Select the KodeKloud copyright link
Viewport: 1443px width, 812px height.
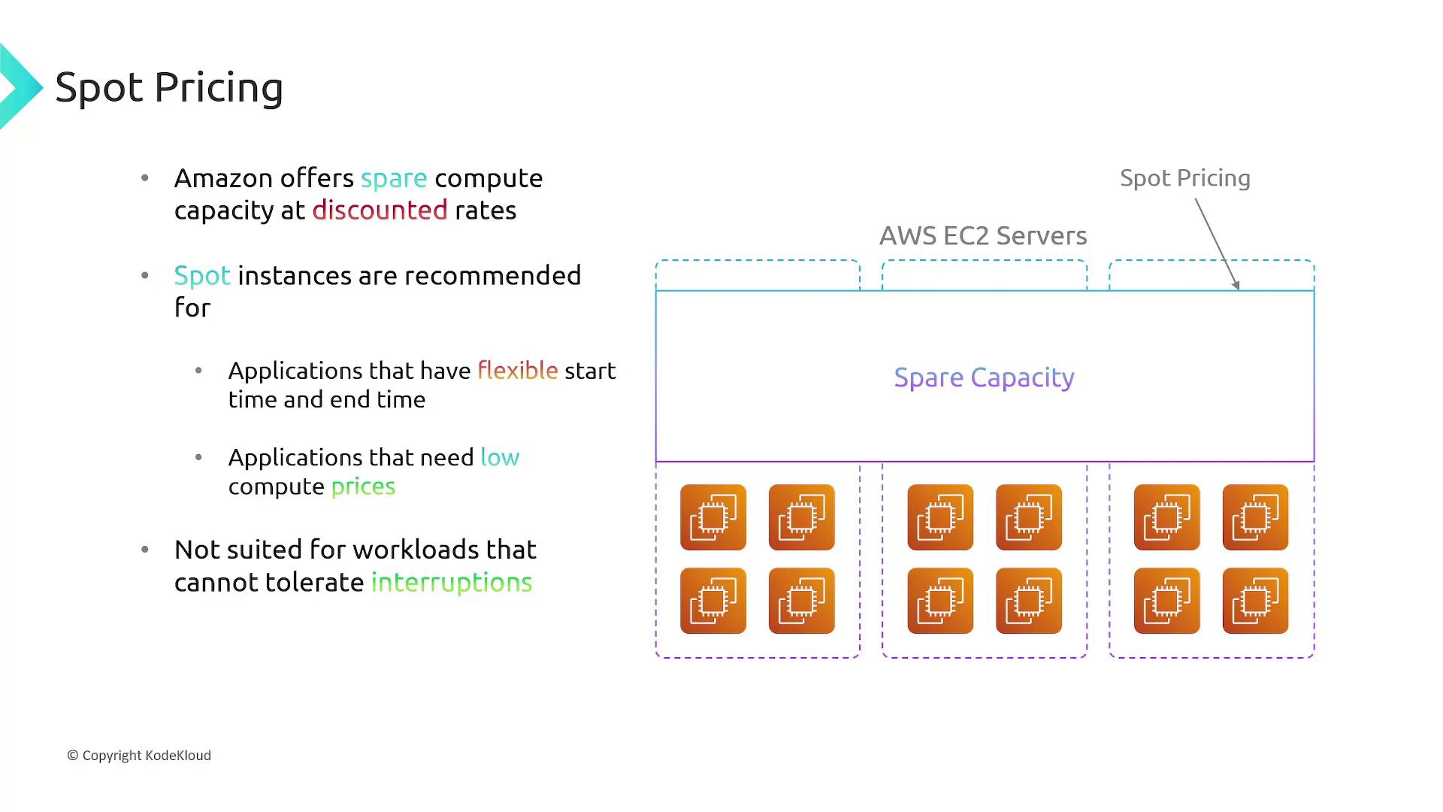click(x=138, y=755)
